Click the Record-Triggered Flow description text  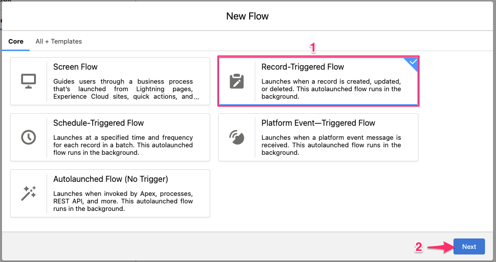331,89
